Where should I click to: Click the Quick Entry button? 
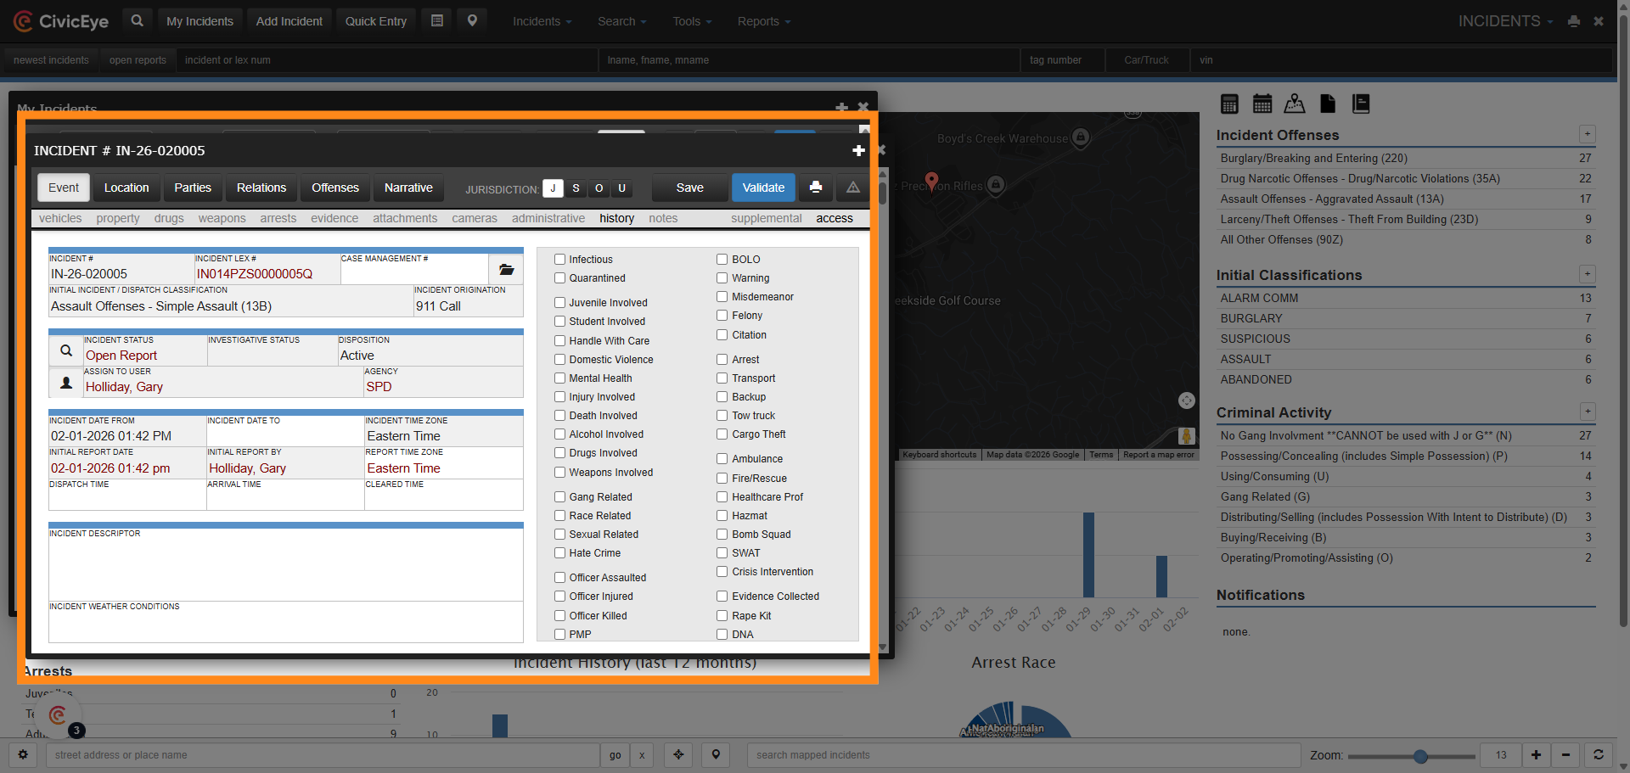(376, 21)
